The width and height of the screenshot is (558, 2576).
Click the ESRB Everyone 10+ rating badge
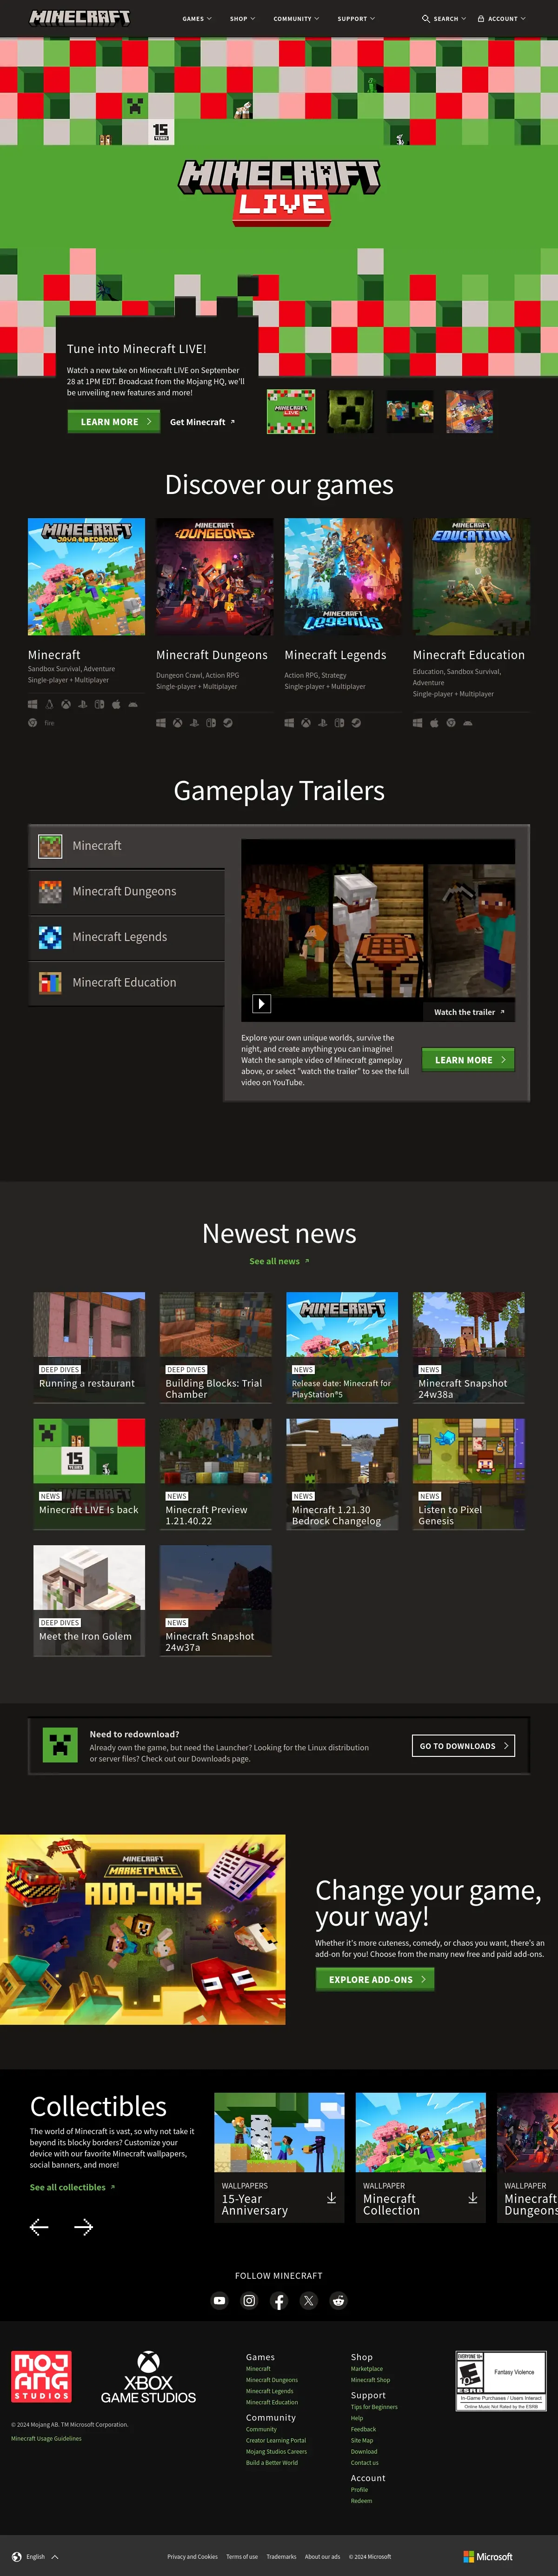tap(500, 2380)
